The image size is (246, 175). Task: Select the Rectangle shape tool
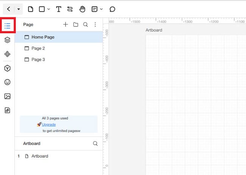point(42,9)
